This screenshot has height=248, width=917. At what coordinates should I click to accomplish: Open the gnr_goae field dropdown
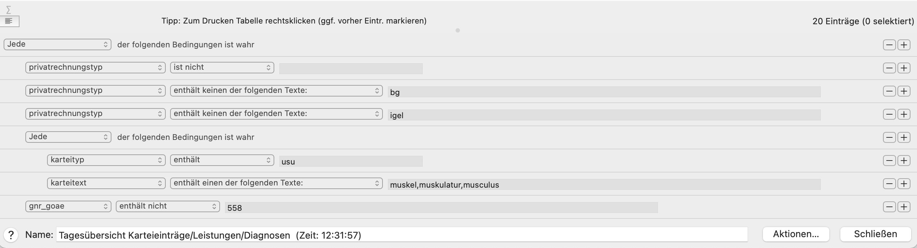[68, 206]
